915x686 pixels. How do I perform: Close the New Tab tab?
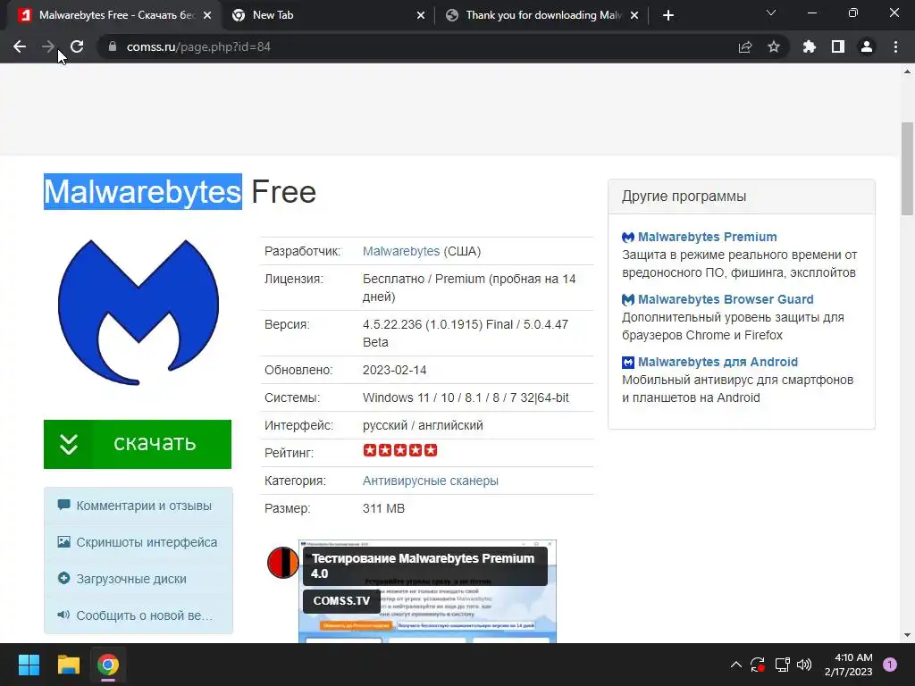(421, 15)
